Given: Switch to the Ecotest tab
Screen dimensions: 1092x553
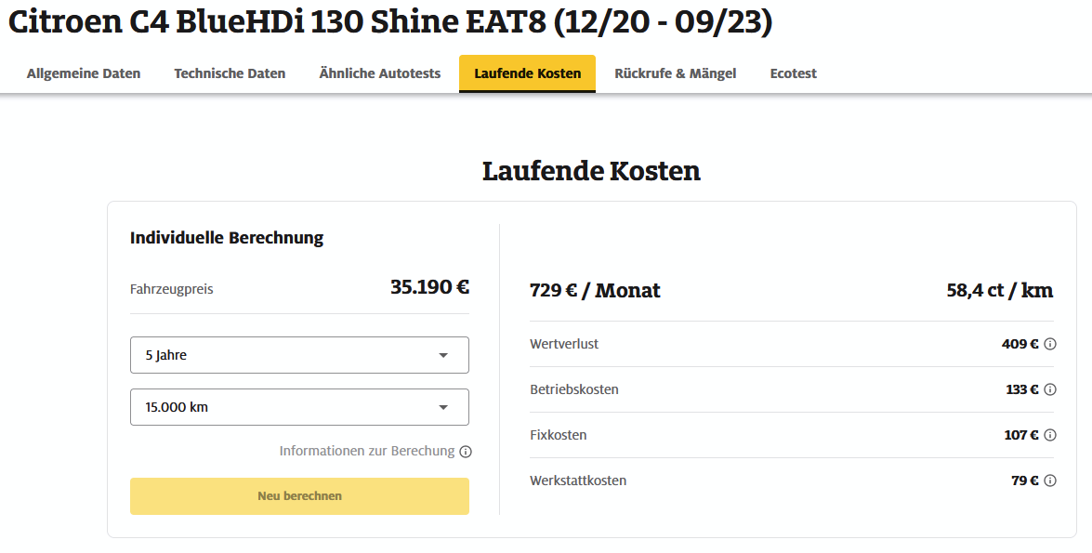Looking at the screenshot, I should (x=794, y=73).
